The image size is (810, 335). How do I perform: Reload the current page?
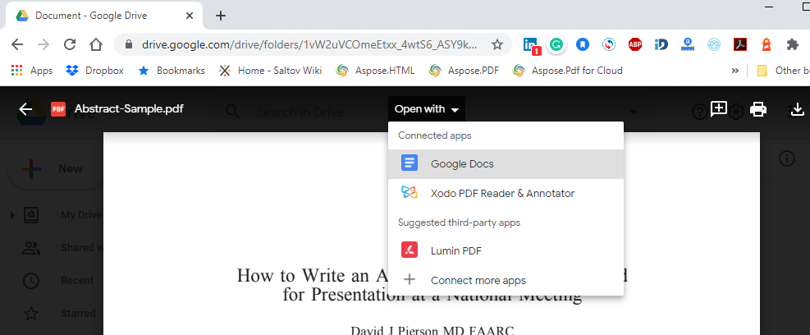click(70, 44)
